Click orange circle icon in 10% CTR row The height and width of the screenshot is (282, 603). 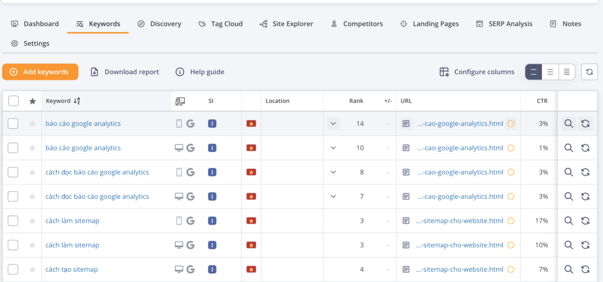pos(511,245)
